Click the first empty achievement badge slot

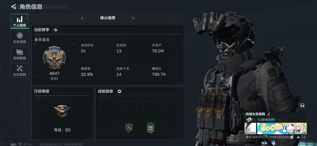pyautogui.click(x=107, y=107)
